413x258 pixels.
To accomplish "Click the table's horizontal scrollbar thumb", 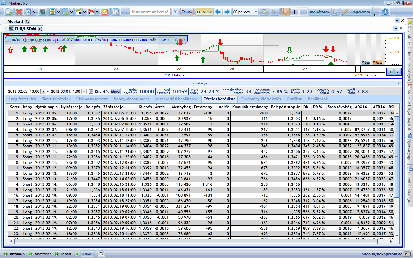I will click(196, 241).
